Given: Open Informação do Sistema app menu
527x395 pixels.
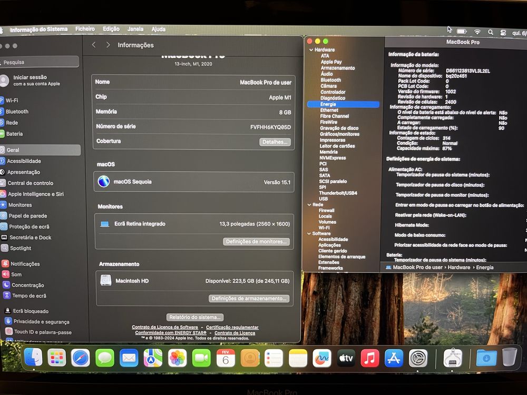Looking at the screenshot, I should (38, 29).
